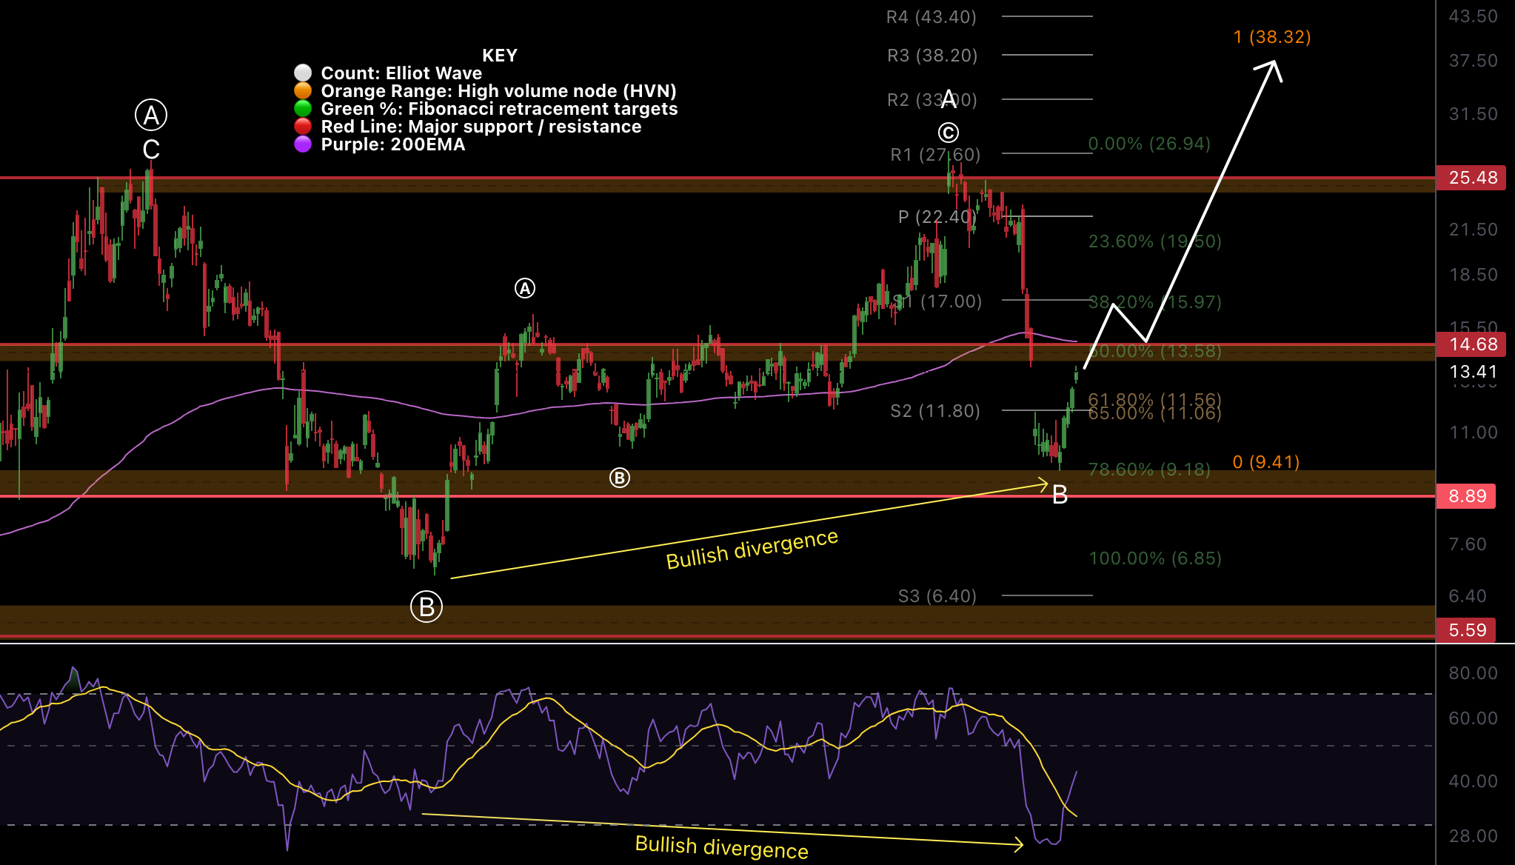Click the purple circle beside 200EMA

[x=303, y=144]
